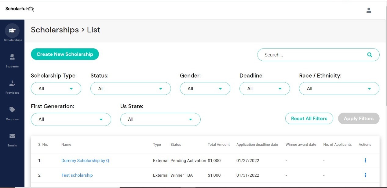Open the Deadline filter dropdown
Viewport: 387px width, 188px height.
click(x=265, y=89)
